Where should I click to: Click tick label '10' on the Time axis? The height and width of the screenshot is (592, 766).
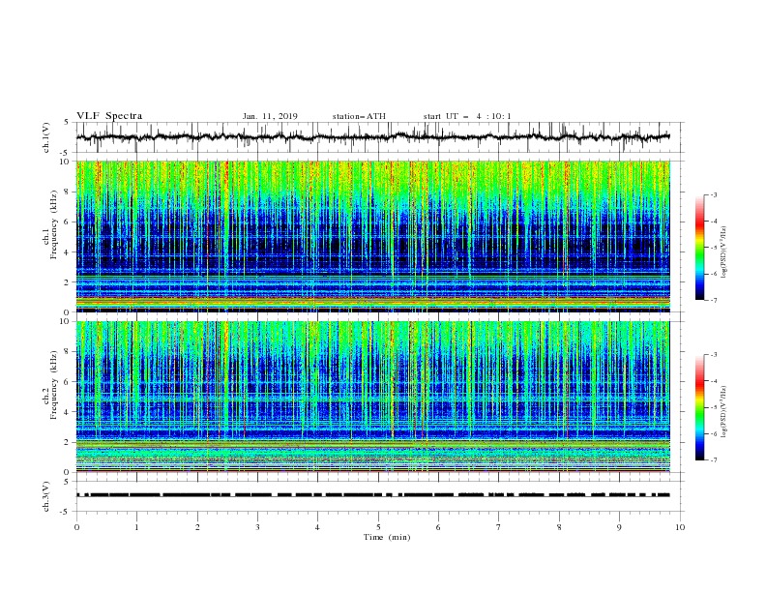(x=680, y=527)
